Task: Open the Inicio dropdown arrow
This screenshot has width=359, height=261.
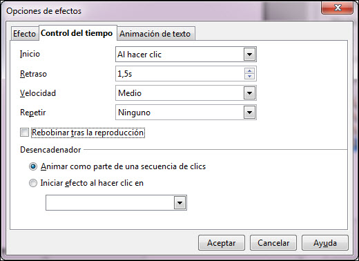Action: [x=249, y=55]
